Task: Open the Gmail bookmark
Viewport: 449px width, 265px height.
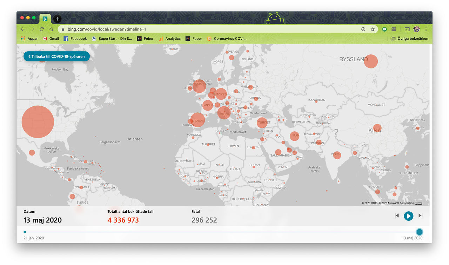Action: (51, 39)
